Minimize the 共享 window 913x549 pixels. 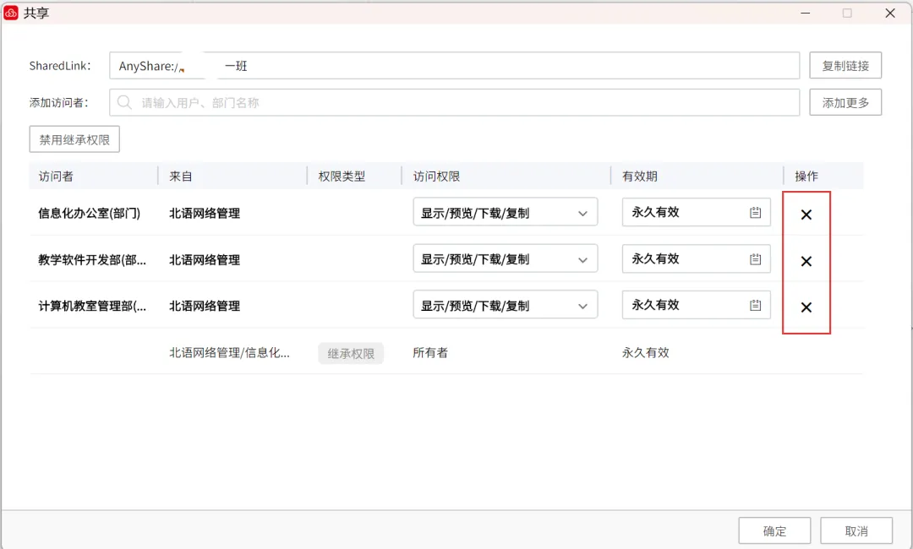[x=806, y=13]
